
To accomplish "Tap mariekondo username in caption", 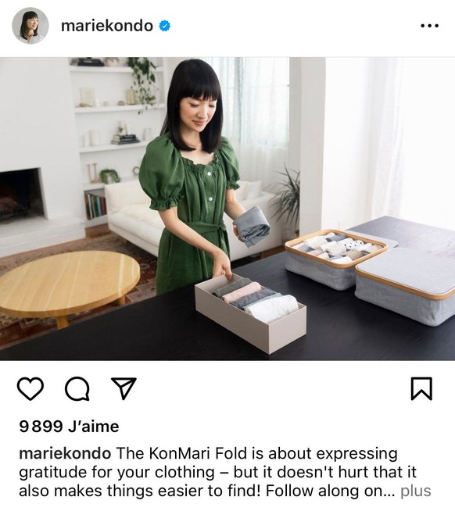I will 65,453.
